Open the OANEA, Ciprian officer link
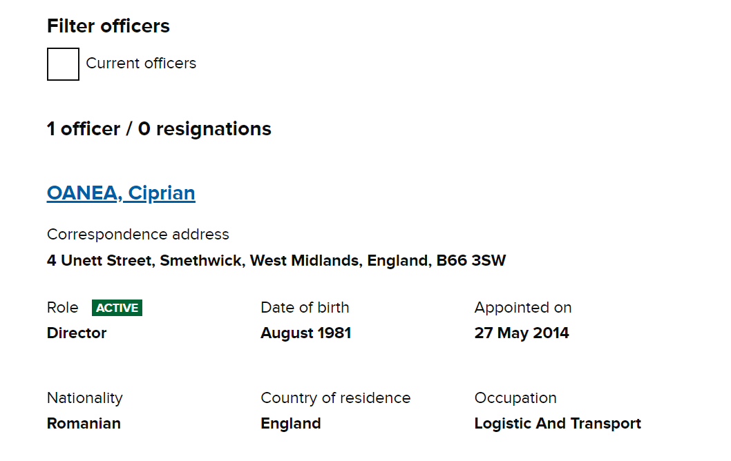Viewport: 731px width, 461px height. [121, 193]
